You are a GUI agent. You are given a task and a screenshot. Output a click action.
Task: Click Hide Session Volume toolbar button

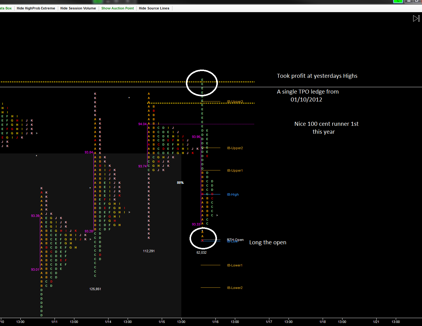click(78, 8)
